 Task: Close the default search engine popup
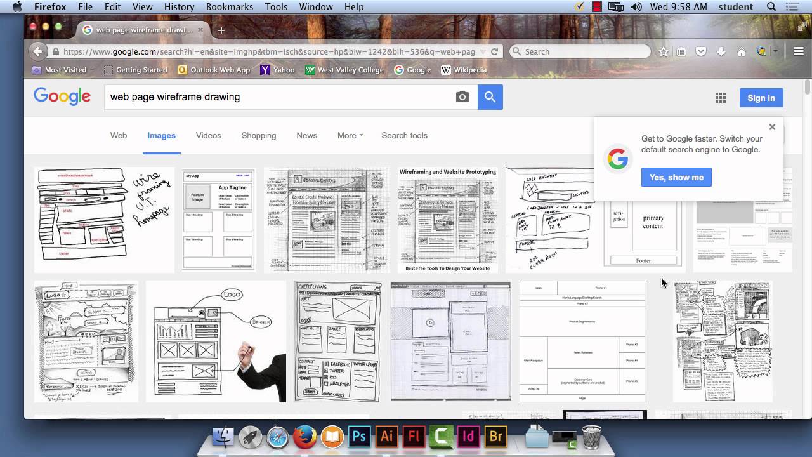tap(772, 127)
